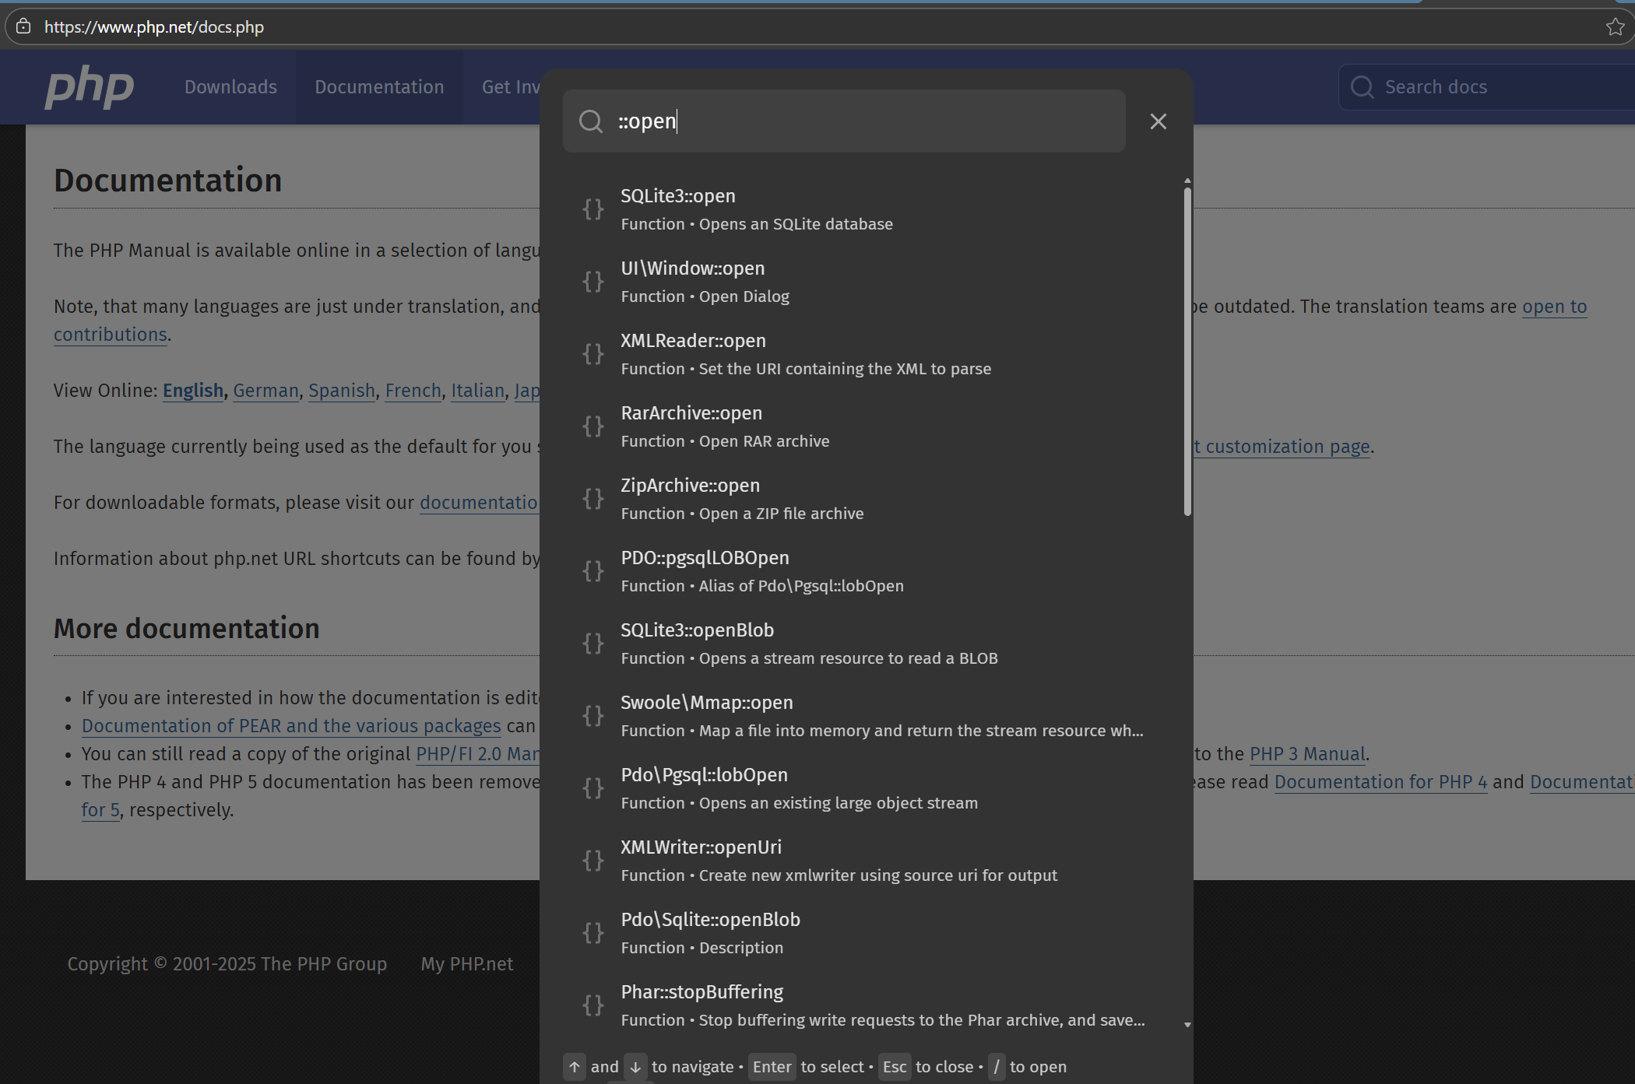Screen dimensions: 1635x1084
Task: Click the magnifier icon beside ::open query
Action: (591, 121)
